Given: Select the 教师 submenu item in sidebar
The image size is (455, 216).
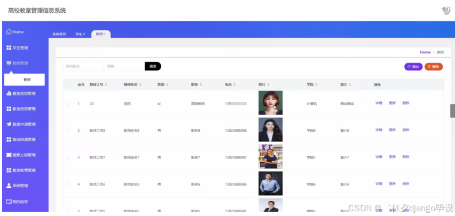Looking at the screenshot, I should pyautogui.click(x=25, y=79).
